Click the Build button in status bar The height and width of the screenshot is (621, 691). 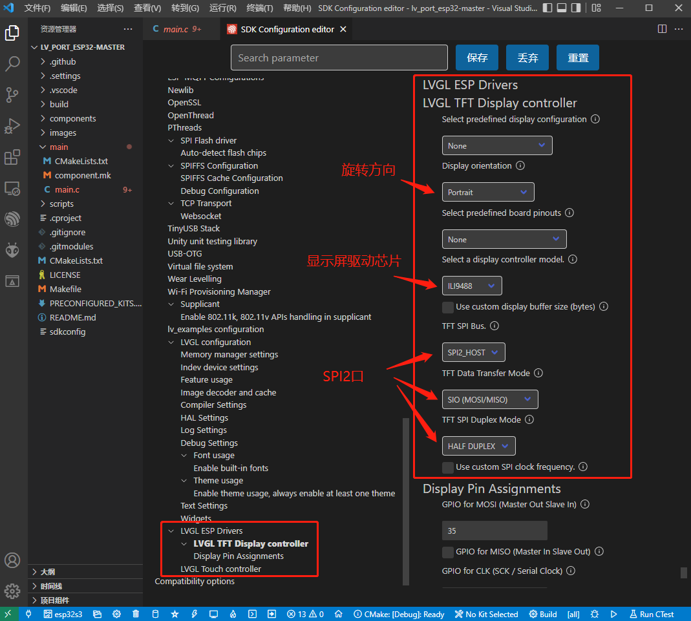pos(543,614)
